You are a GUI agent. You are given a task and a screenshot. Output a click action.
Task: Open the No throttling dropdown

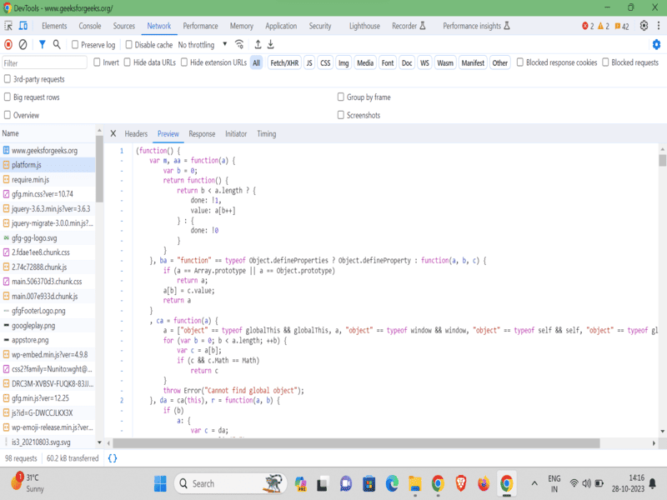[x=202, y=45]
